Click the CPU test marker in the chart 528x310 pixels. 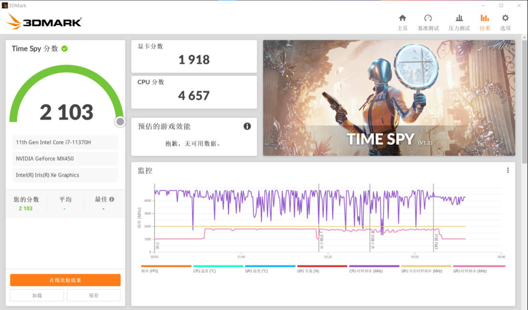(436, 241)
